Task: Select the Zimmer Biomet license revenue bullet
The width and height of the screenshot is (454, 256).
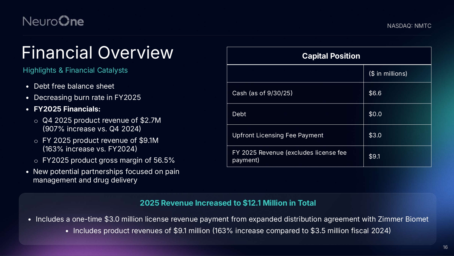Action: coord(232,219)
